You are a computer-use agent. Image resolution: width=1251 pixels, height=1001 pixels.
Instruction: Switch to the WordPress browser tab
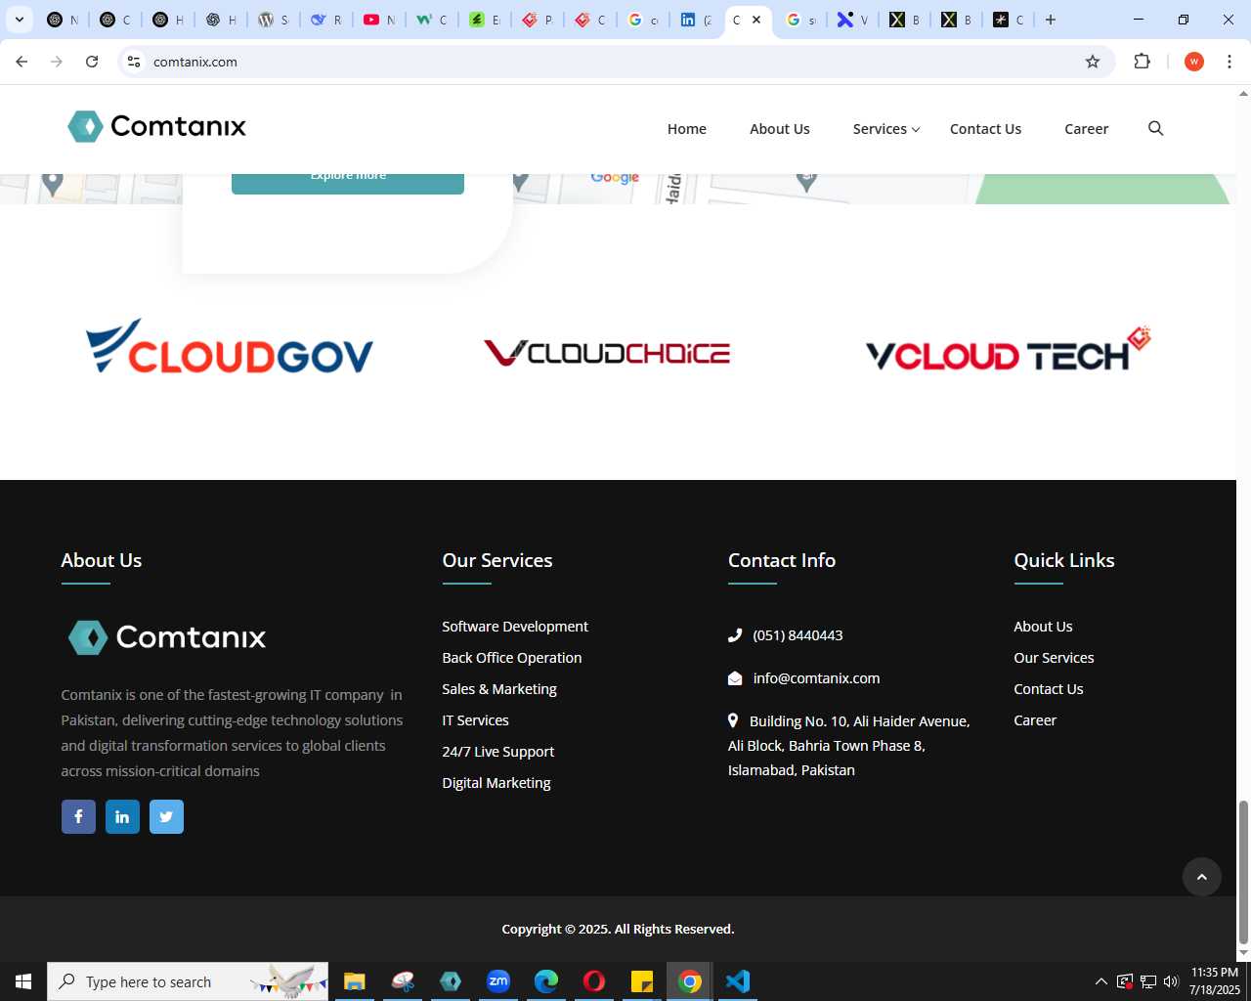274,20
